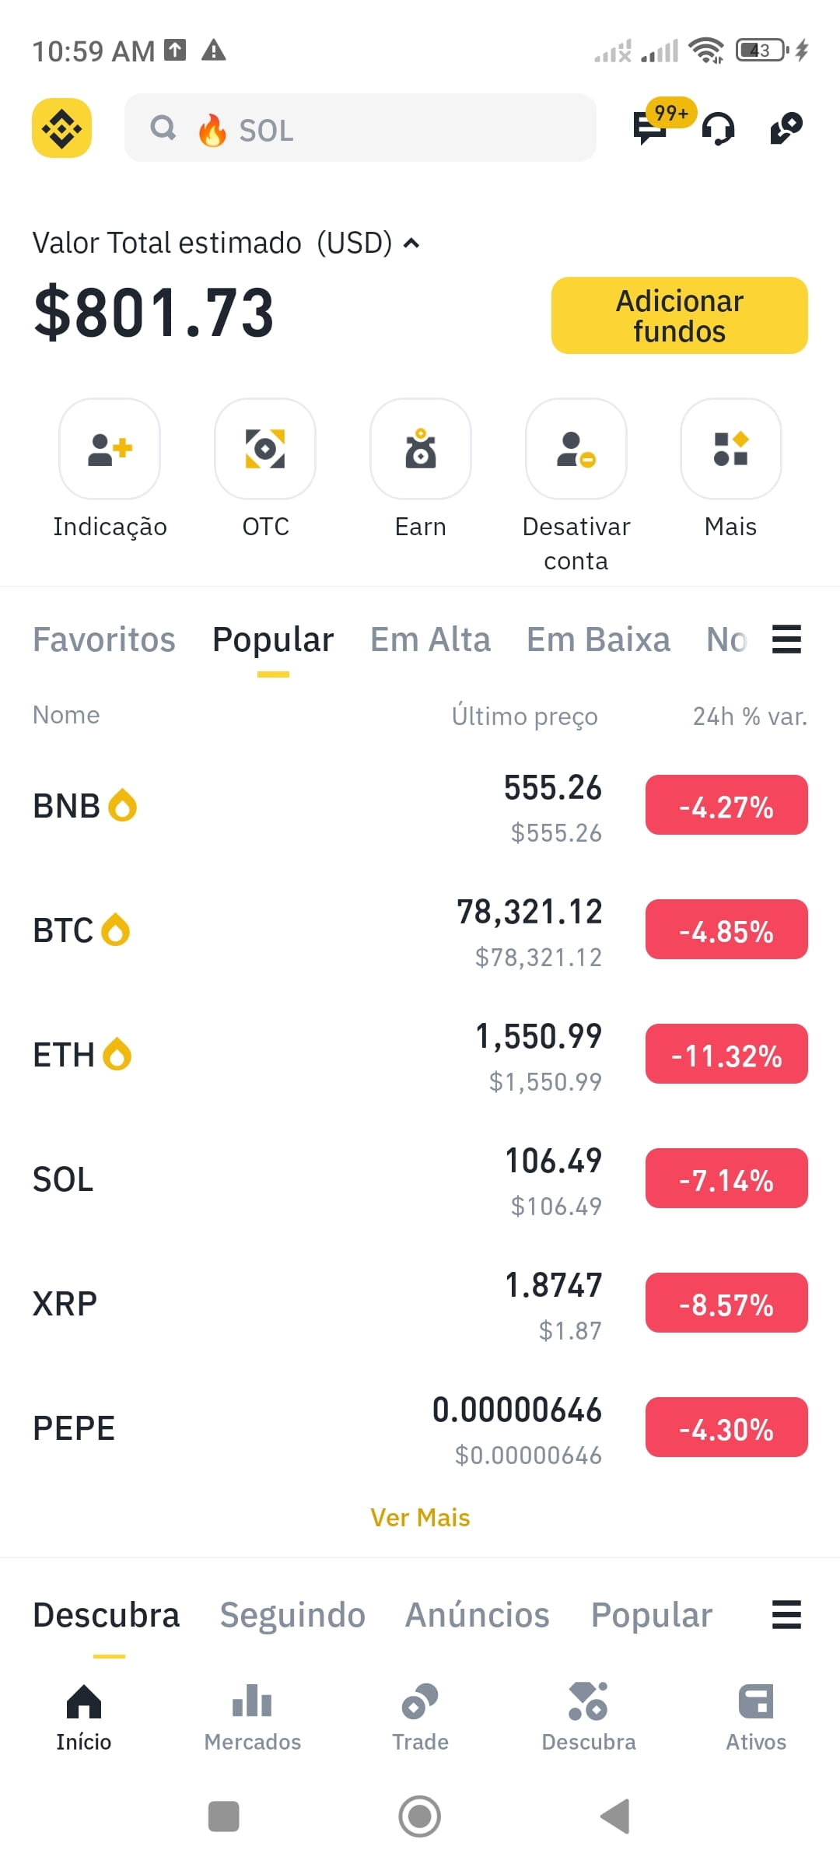Tap the Indicação referral icon
840x1867 pixels.
(110, 449)
